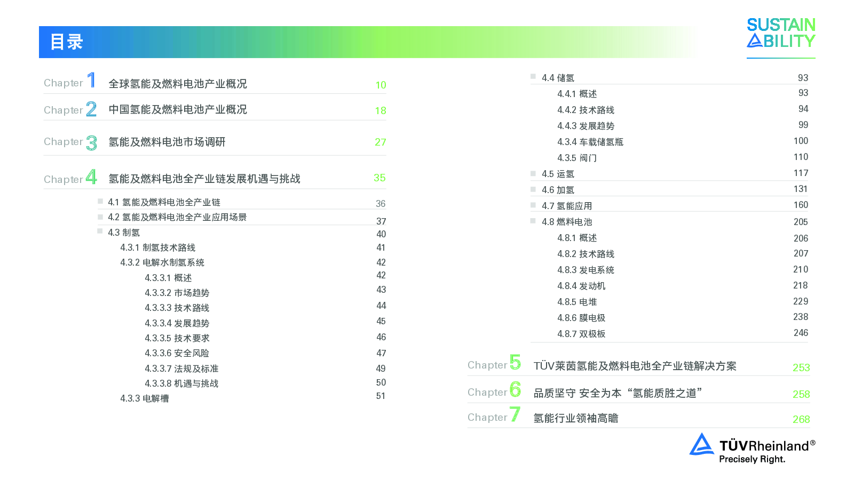Click page number 246 beside 双极板

(x=801, y=333)
